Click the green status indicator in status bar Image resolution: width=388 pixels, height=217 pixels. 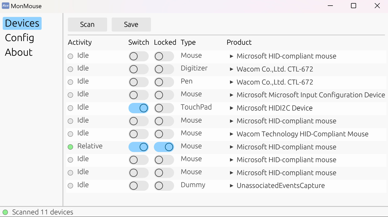click(x=5, y=212)
